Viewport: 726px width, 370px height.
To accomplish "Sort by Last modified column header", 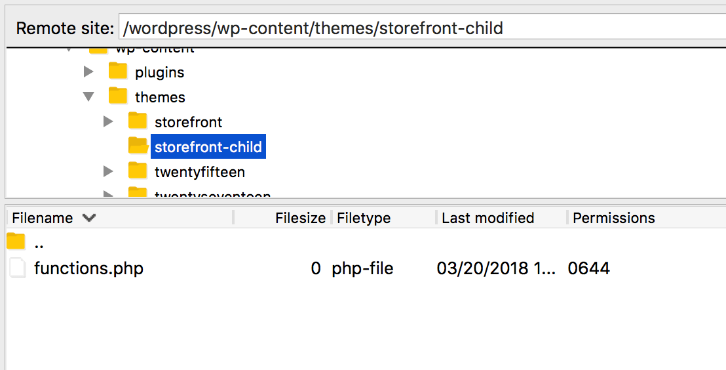I will (487, 218).
